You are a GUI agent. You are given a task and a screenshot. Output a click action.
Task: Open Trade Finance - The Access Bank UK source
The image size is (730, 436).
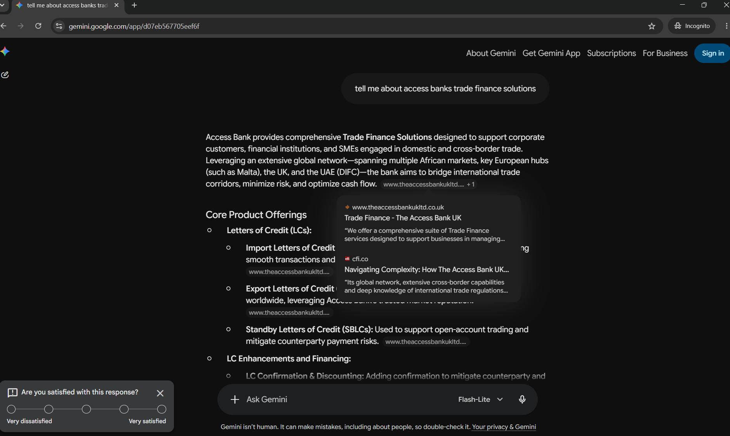click(x=403, y=218)
